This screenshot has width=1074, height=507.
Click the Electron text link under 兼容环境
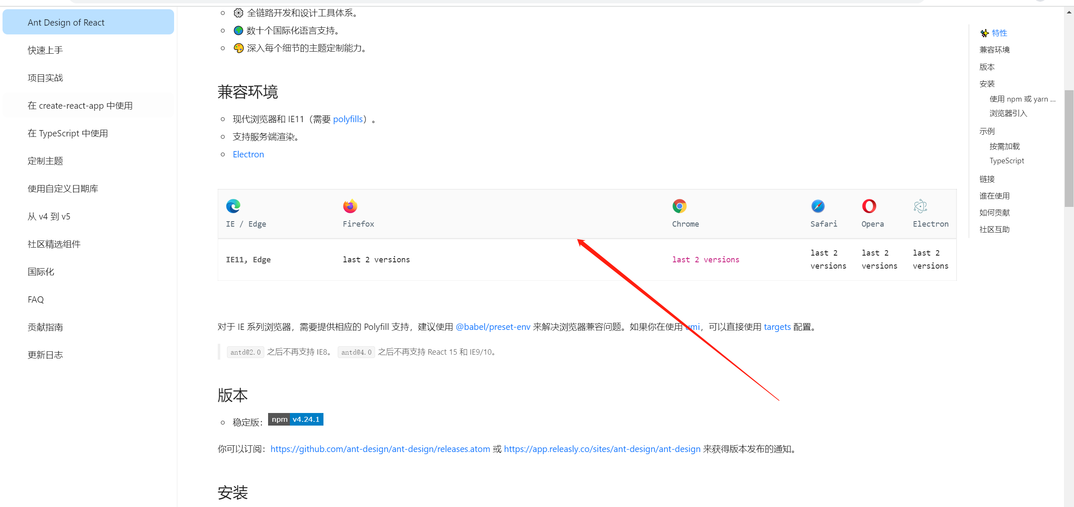[248, 154]
